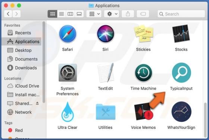
Task: Open Documents in the sidebar
Action: [21, 59]
